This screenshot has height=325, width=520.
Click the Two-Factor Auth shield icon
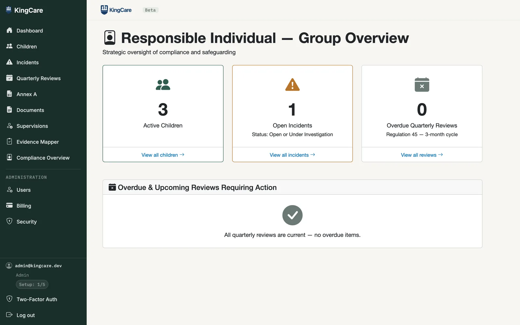(x=9, y=299)
